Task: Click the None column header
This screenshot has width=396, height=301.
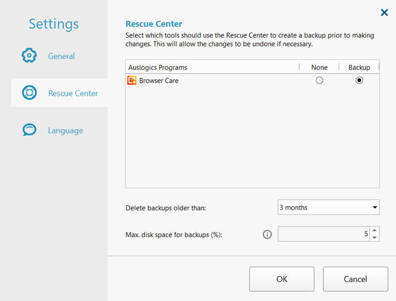Action: click(x=319, y=67)
